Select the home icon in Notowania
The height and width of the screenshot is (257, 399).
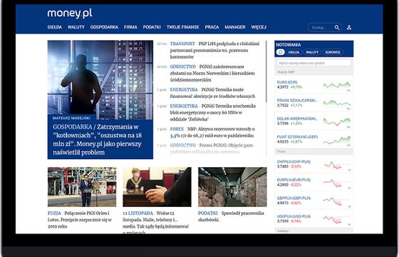(281, 52)
